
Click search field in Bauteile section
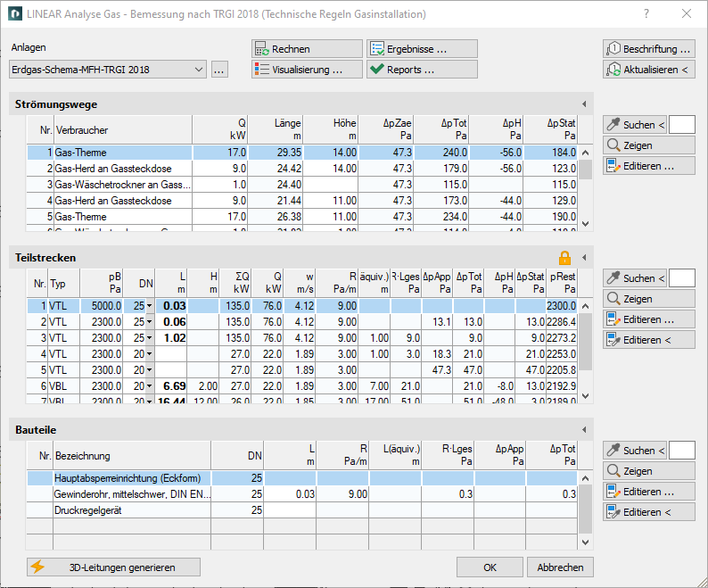point(681,451)
